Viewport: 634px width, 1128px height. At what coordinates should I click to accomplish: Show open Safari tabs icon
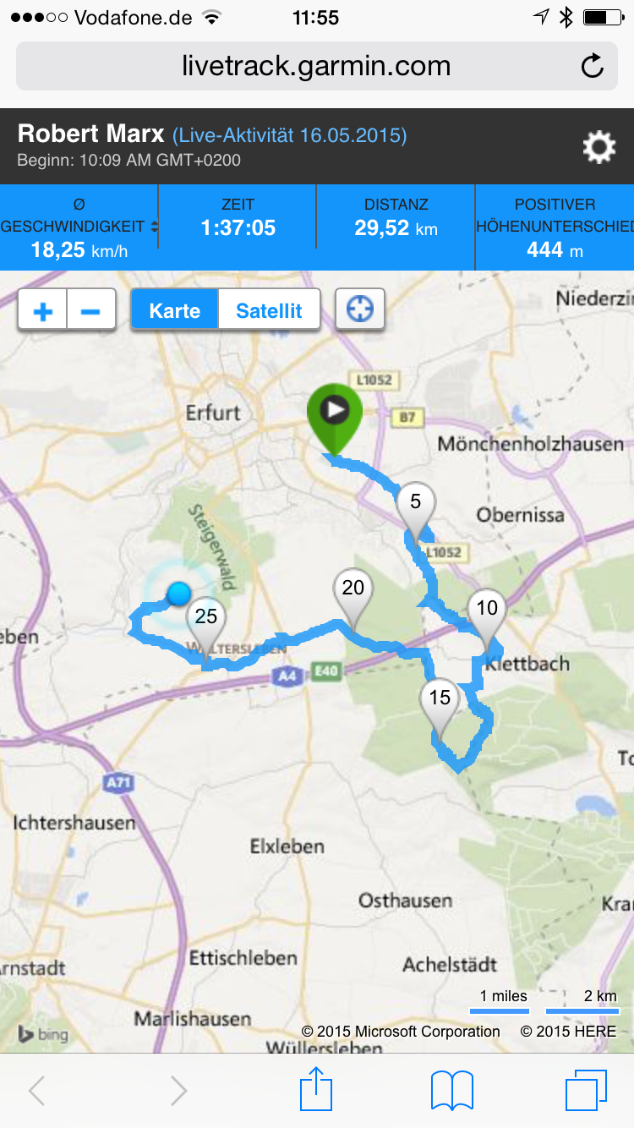pos(586,1091)
